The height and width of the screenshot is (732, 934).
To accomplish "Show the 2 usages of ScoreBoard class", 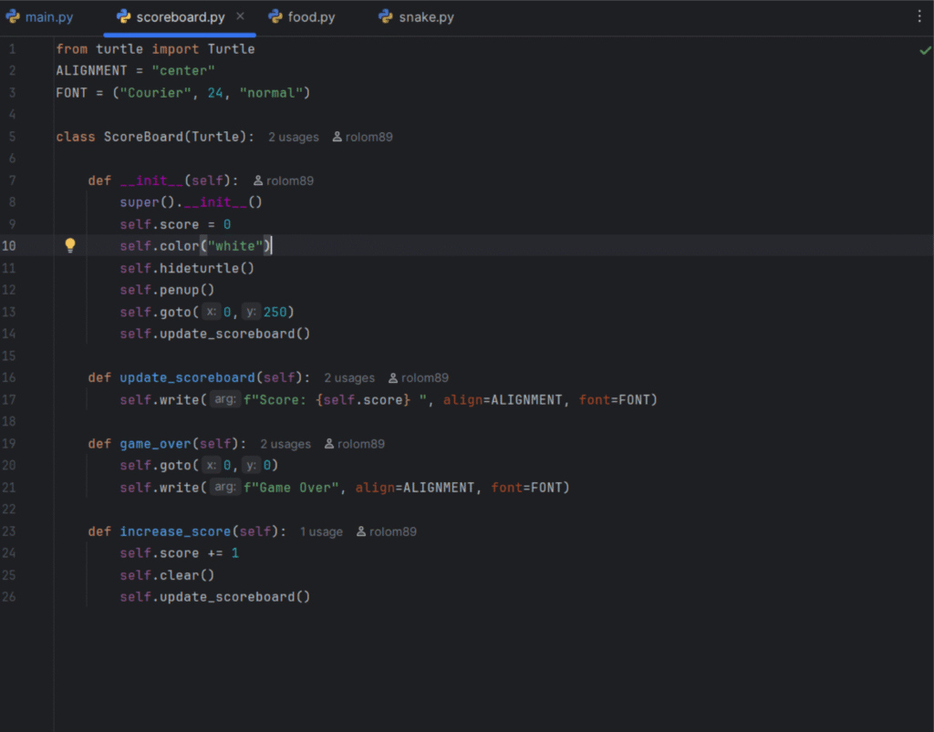I will [293, 138].
